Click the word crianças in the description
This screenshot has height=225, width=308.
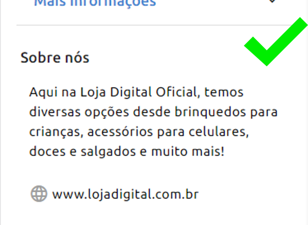coord(55,132)
